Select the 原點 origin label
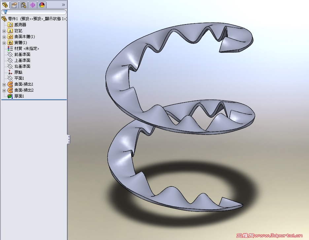309x240 pixels. click(x=18, y=72)
